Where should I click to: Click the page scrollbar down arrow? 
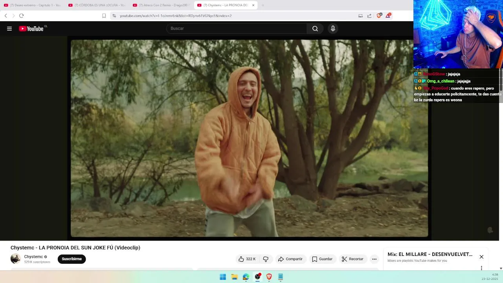tap(501, 268)
